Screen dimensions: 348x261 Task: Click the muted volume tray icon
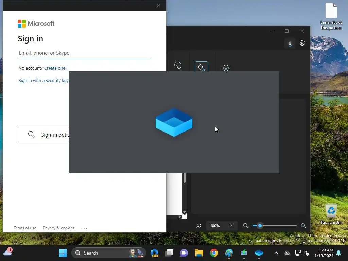click(307, 253)
